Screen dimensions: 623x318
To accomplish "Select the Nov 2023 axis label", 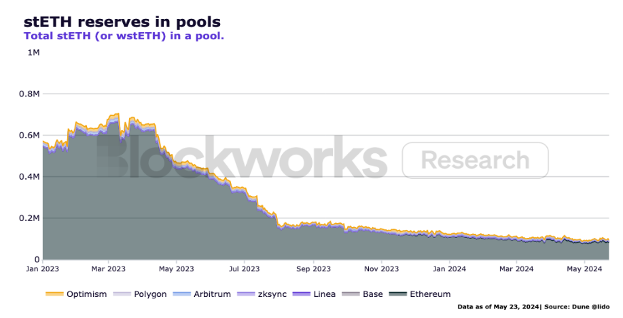I will 381,269.
